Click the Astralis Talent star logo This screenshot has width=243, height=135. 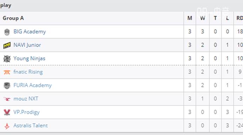tap(7, 126)
